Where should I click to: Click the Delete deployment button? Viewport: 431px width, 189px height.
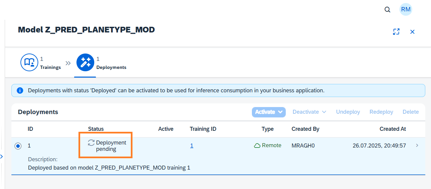(x=411, y=112)
